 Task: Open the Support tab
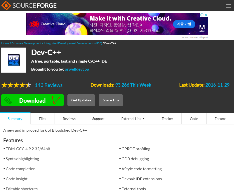98,119
